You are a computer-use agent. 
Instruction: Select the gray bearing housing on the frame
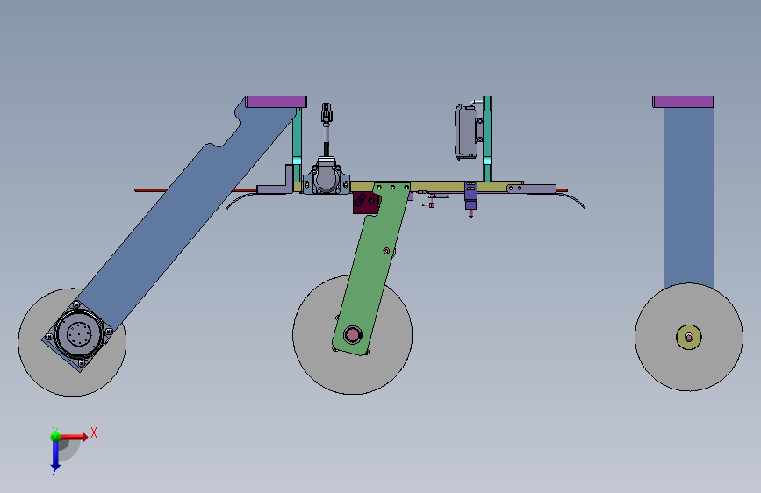point(327,177)
